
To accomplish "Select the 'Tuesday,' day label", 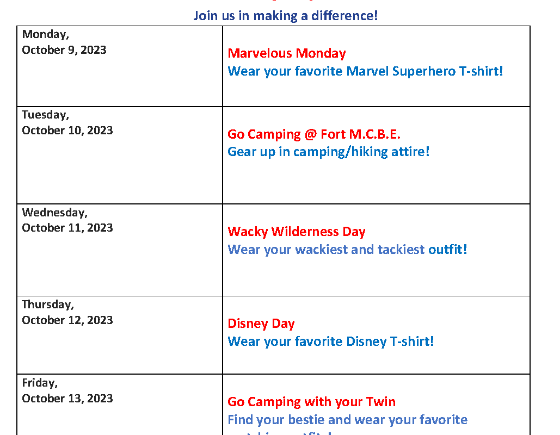I will [x=45, y=115].
